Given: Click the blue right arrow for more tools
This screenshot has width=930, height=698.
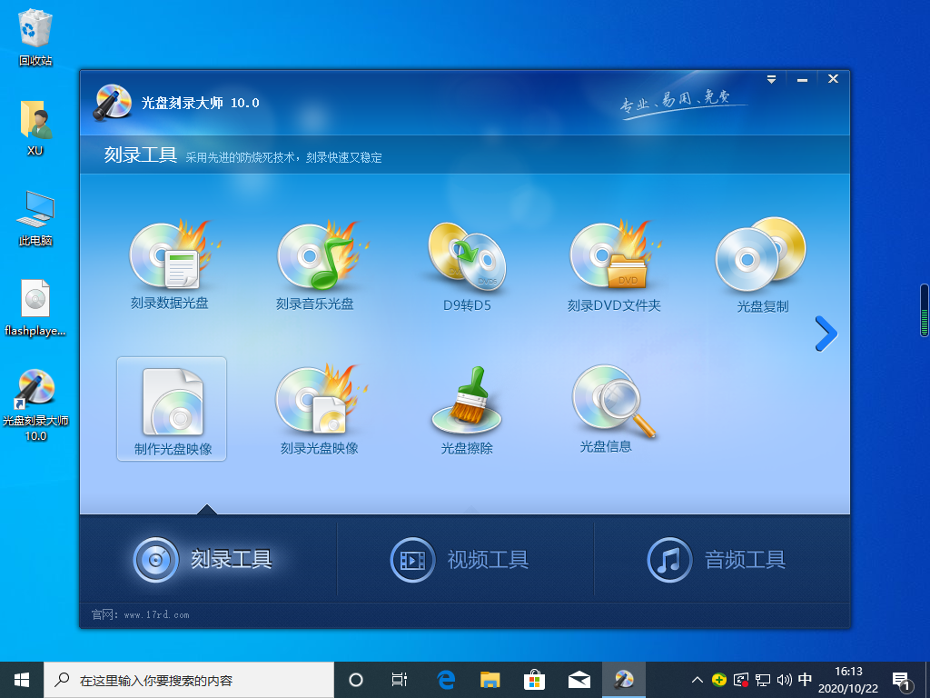Looking at the screenshot, I should (826, 334).
